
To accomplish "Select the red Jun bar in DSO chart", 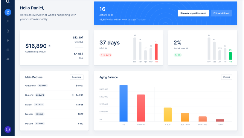I will 156,52.
